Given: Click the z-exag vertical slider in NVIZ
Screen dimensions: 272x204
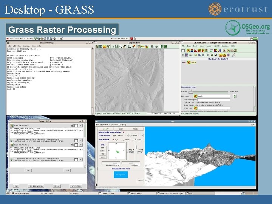Looking at the screenshot, I should [136, 151].
